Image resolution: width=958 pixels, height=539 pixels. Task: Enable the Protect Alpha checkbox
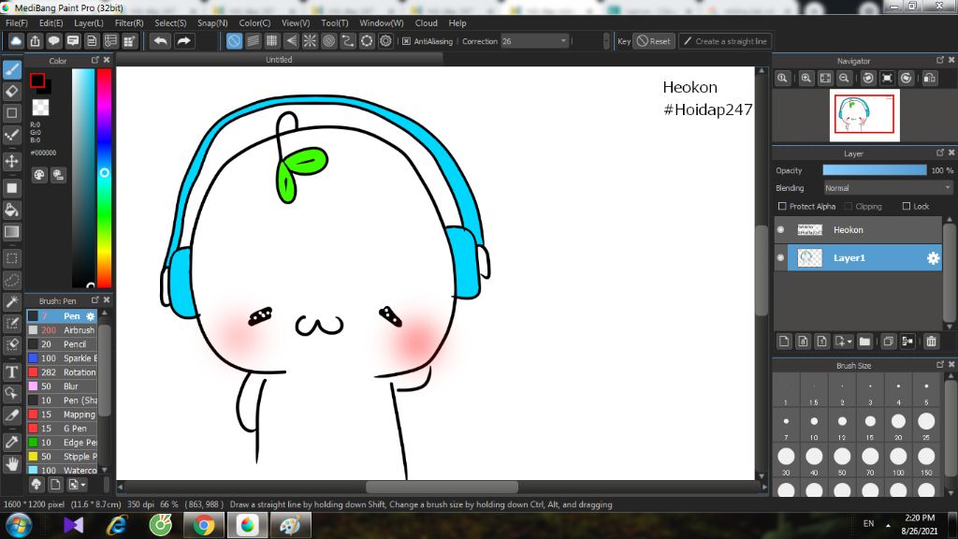pos(782,206)
